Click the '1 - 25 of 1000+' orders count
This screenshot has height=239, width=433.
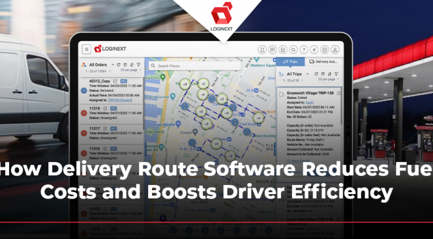coord(96,71)
